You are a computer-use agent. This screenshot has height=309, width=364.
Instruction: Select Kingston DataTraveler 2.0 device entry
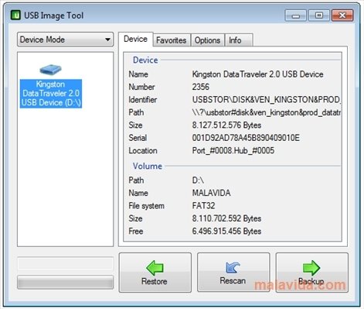[x=51, y=94]
